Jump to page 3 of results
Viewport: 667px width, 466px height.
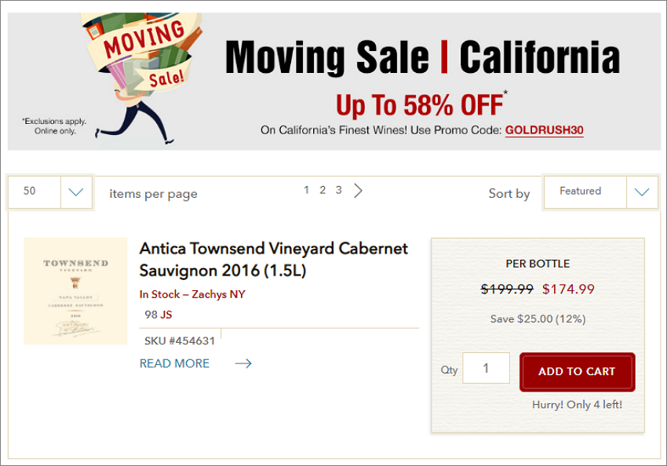339,190
